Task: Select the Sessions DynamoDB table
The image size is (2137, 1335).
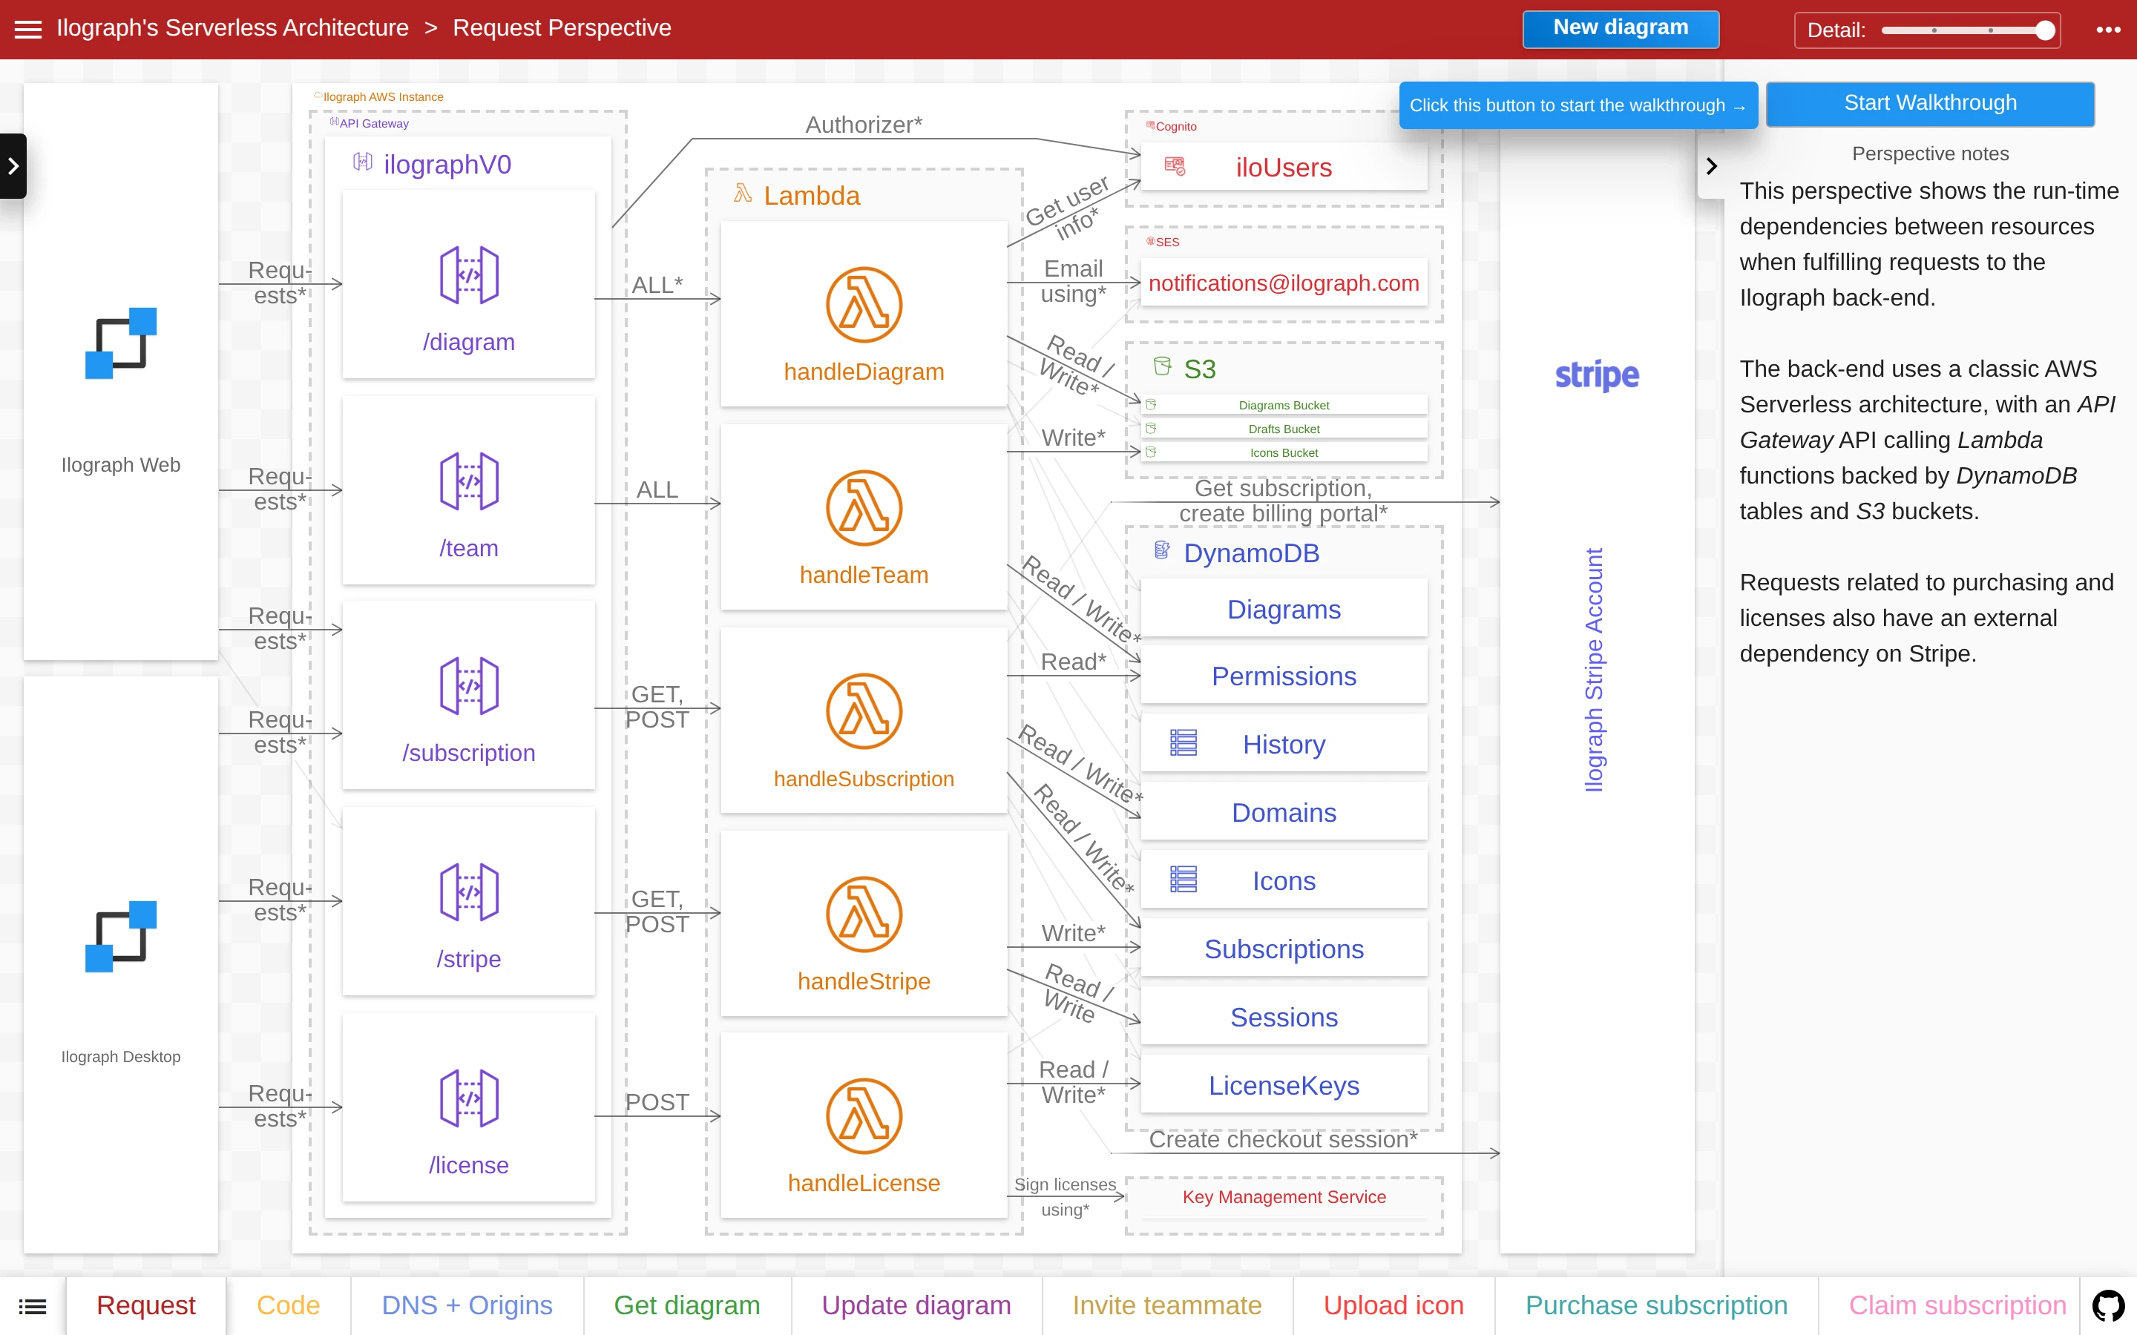Action: (1284, 1017)
